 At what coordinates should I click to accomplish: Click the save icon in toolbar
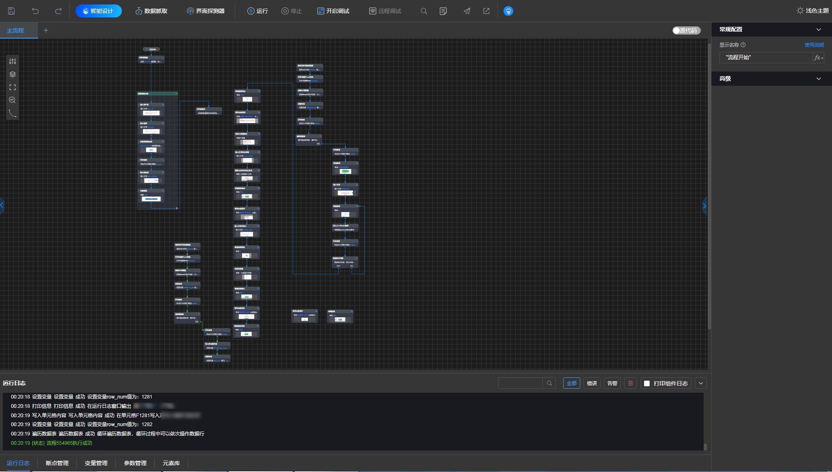point(11,11)
